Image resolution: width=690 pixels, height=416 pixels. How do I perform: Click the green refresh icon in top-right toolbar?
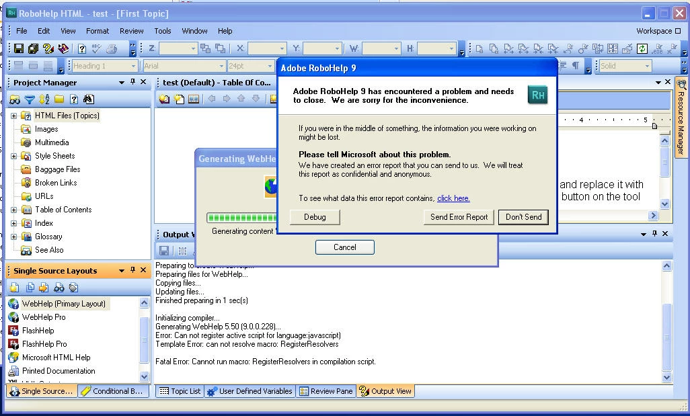click(x=642, y=48)
